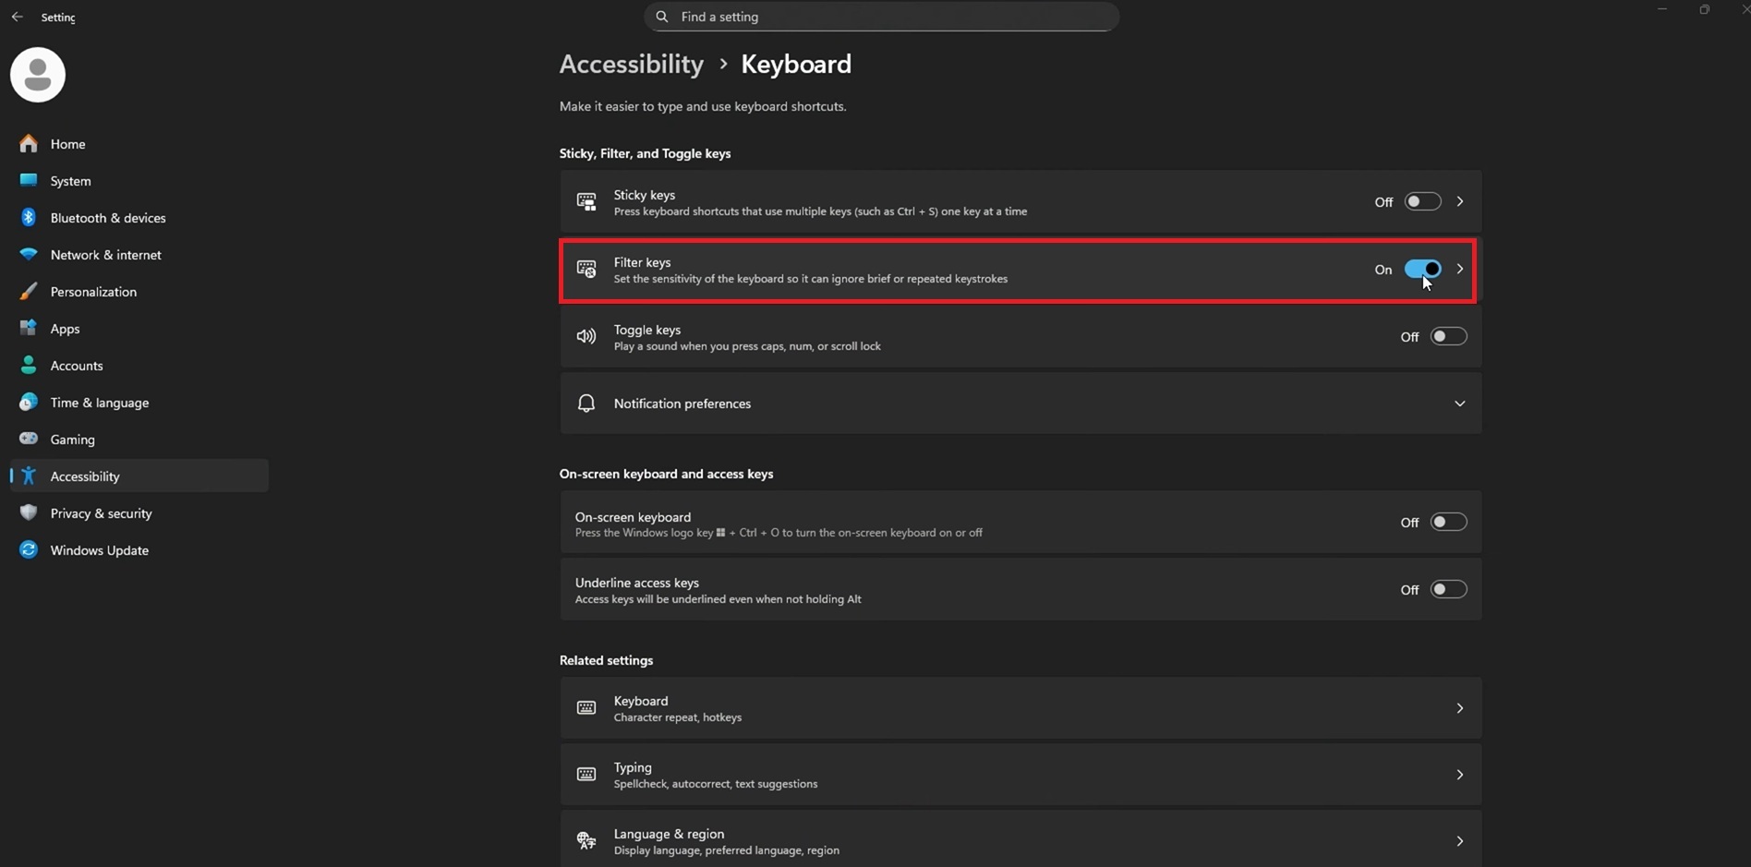Open Keyboard character repeat settings chevron

1460,707
